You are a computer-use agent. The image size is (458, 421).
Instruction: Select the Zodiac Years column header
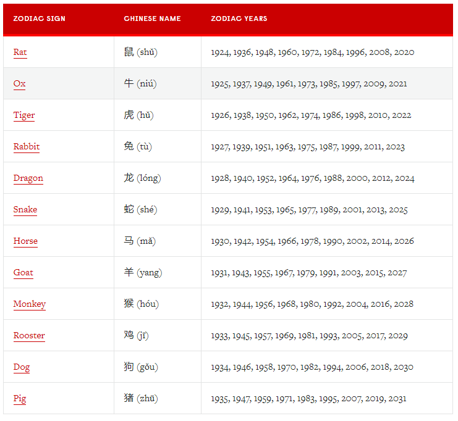(x=239, y=19)
